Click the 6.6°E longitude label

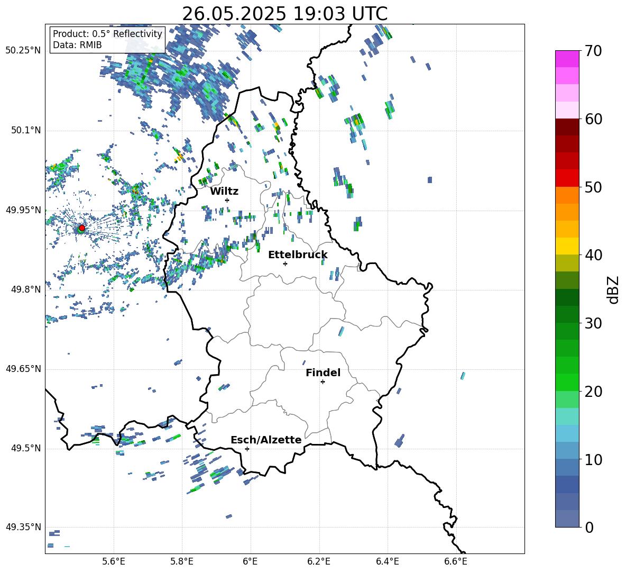[456, 561]
